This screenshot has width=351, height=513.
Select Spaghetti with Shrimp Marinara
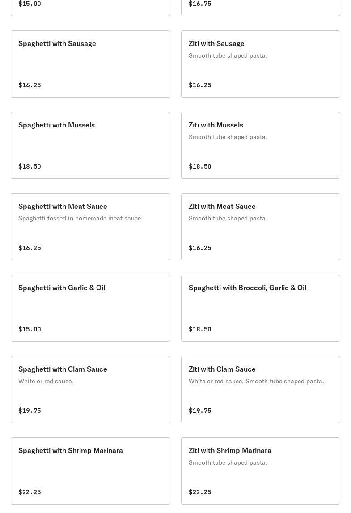click(71, 451)
